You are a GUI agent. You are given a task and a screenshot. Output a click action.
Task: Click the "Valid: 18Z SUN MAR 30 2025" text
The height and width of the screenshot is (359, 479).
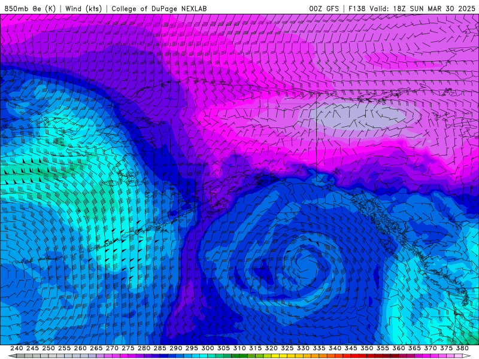click(422, 8)
